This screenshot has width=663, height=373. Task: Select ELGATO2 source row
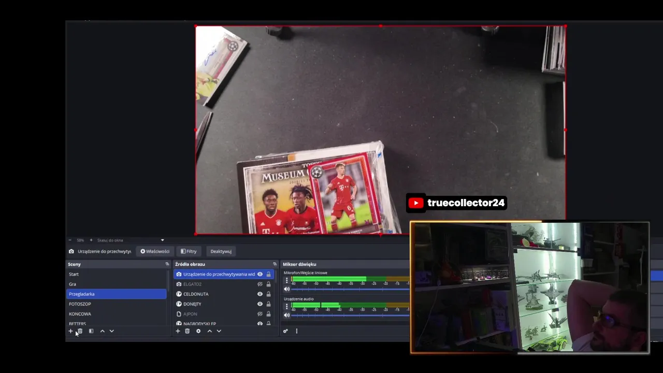(223, 284)
